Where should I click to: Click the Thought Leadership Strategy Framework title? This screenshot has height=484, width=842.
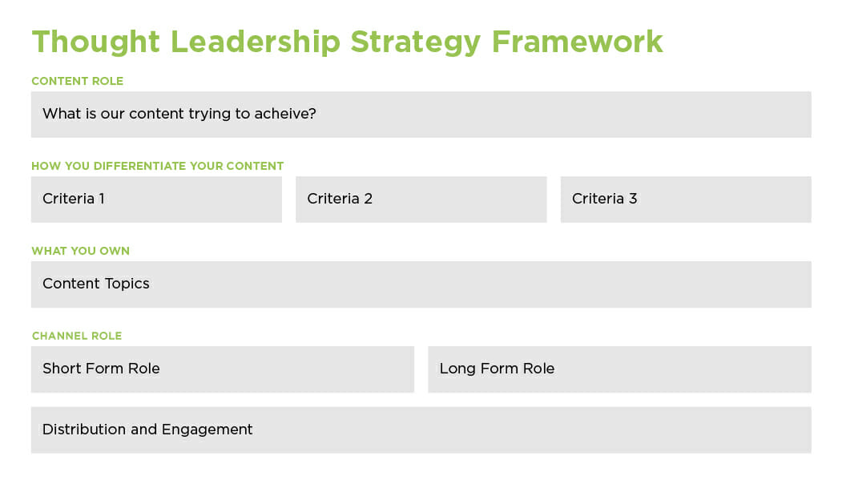pos(348,42)
